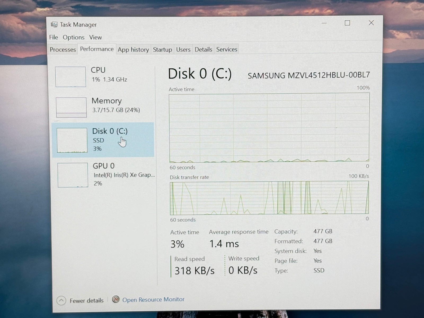Switch to the App history tab
424x318 pixels.
coord(133,50)
